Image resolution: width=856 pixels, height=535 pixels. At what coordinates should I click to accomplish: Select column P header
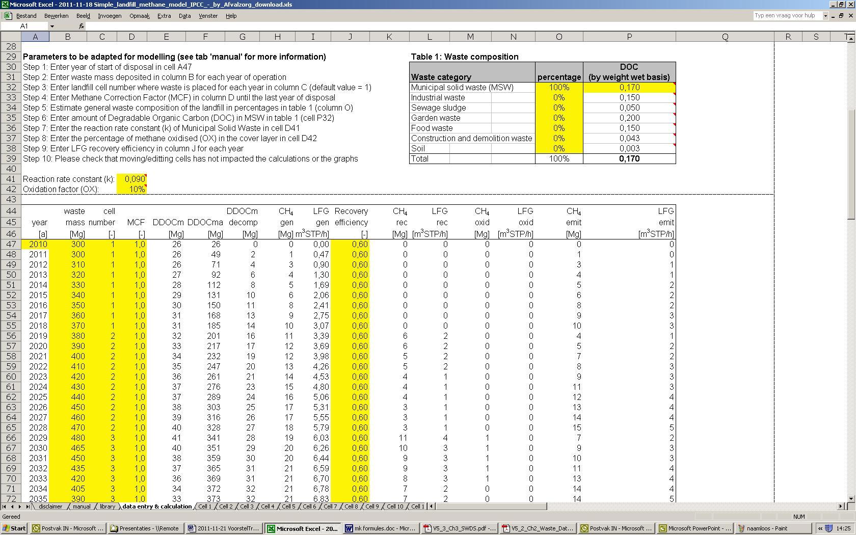(x=629, y=37)
